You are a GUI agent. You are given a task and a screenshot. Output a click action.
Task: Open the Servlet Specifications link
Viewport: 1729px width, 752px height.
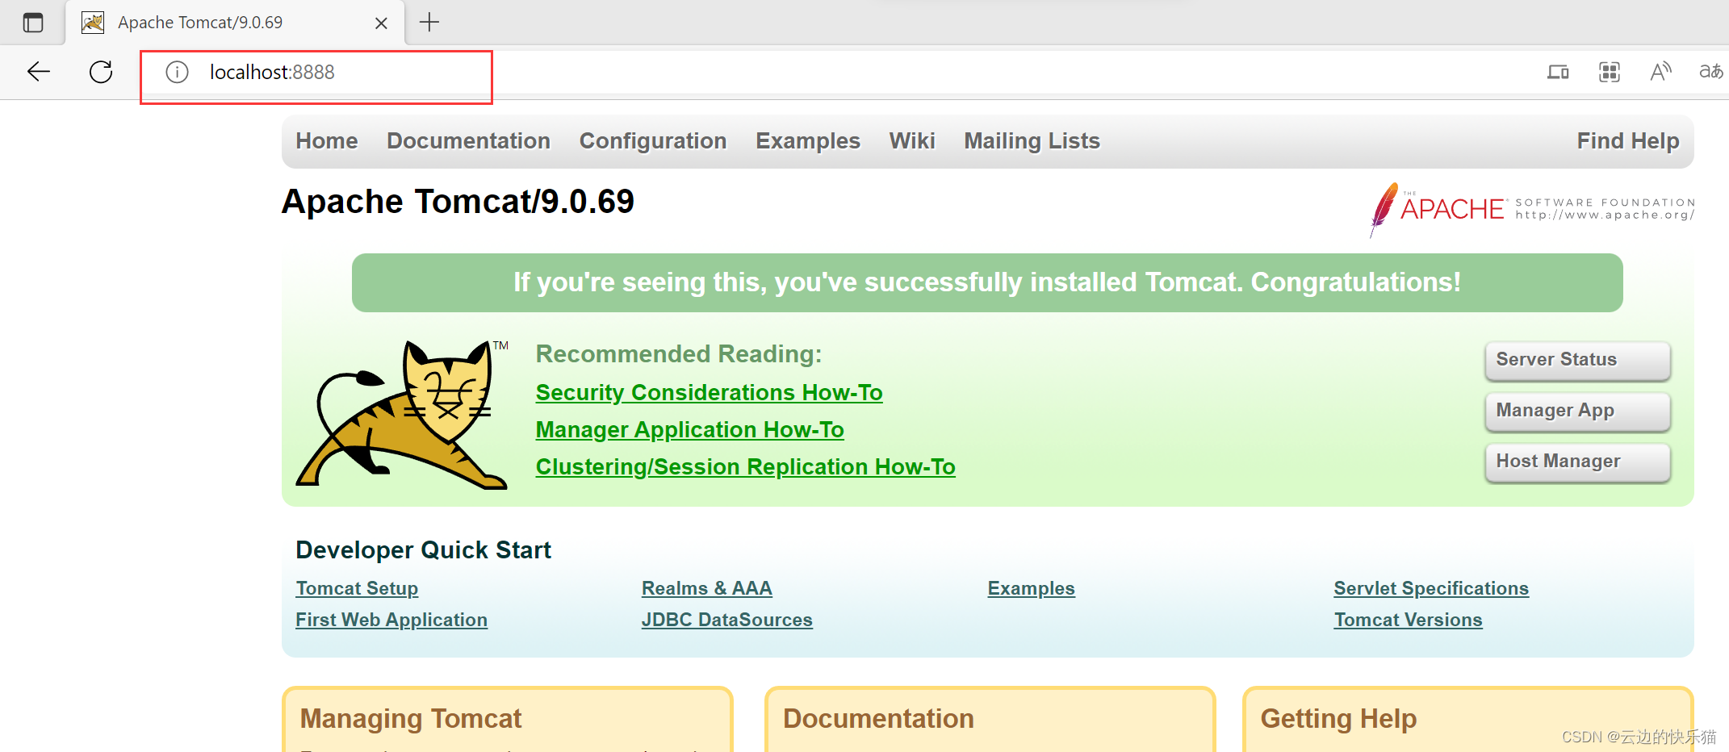pyautogui.click(x=1431, y=588)
